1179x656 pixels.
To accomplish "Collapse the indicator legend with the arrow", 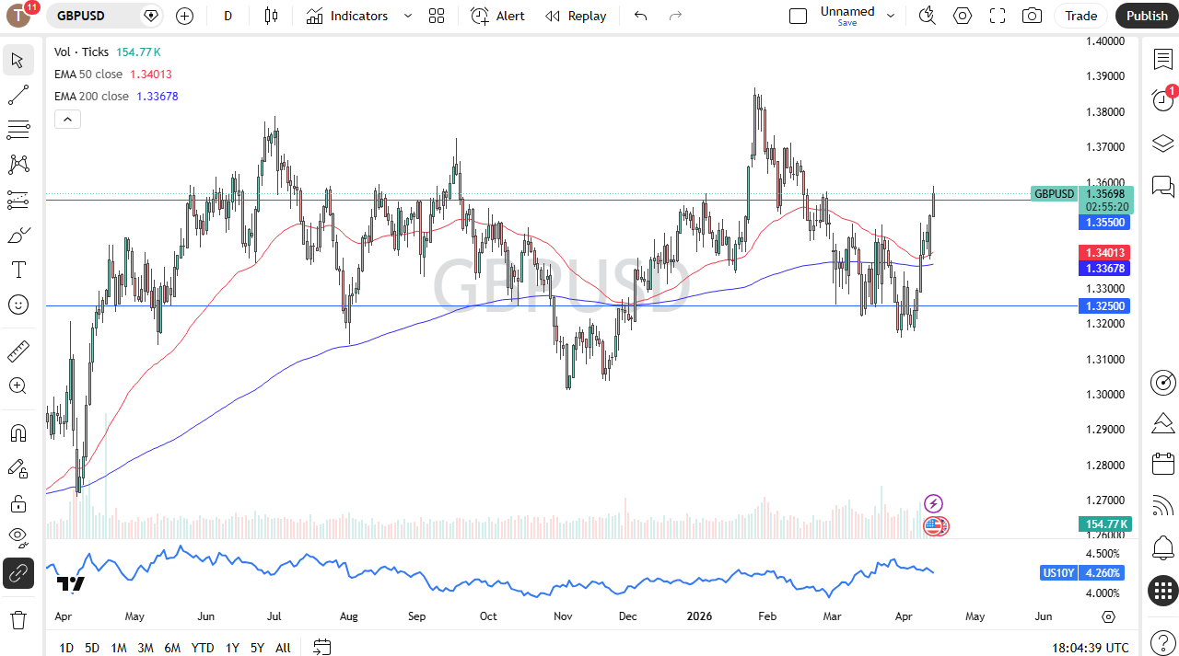I will pyautogui.click(x=67, y=119).
